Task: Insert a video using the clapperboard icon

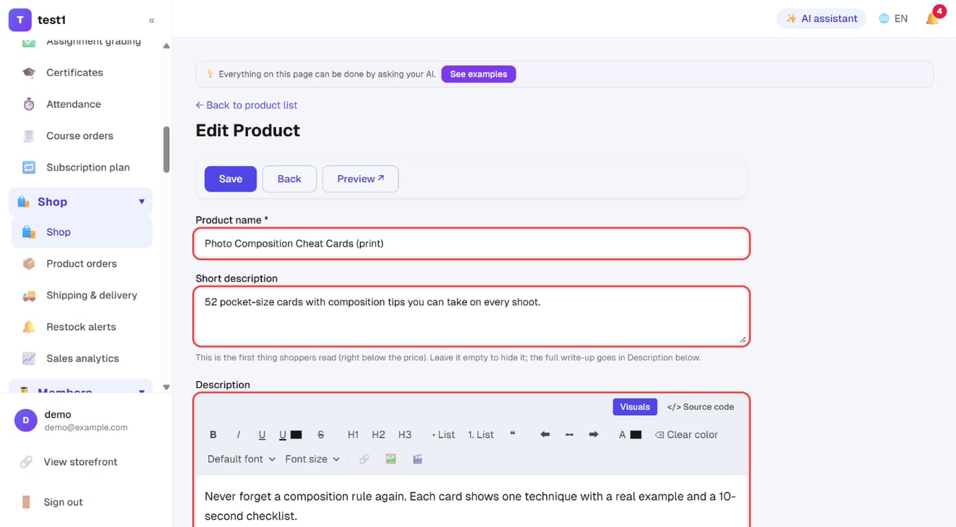Action: tap(417, 459)
